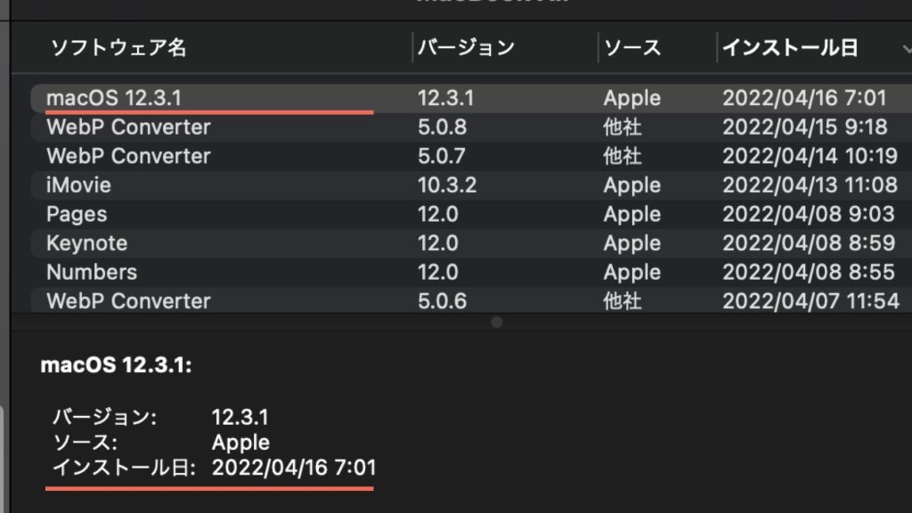Image resolution: width=912 pixels, height=513 pixels.
Task: Click version cell 10.3.2
Action: coord(447,185)
